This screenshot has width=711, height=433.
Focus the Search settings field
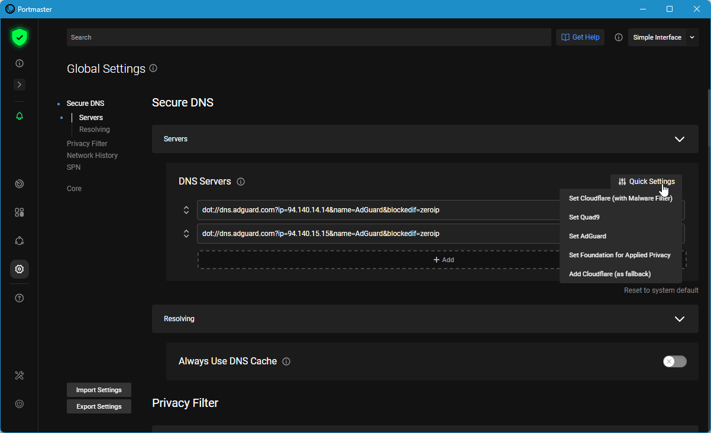[309, 37]
